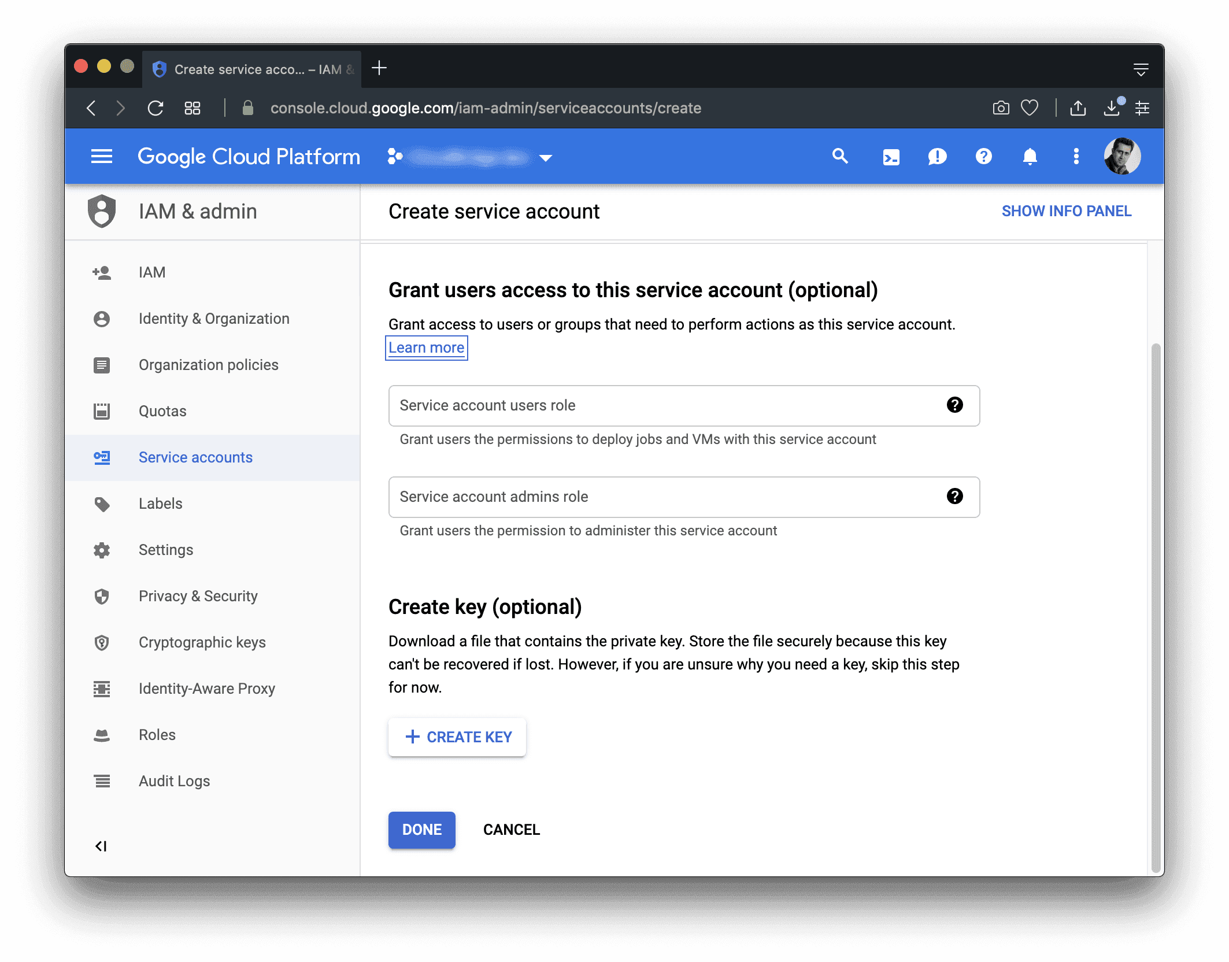The image size is (1229, 962).
Task: Open Cryptographic keys page
Action: (x=202, y=642)
